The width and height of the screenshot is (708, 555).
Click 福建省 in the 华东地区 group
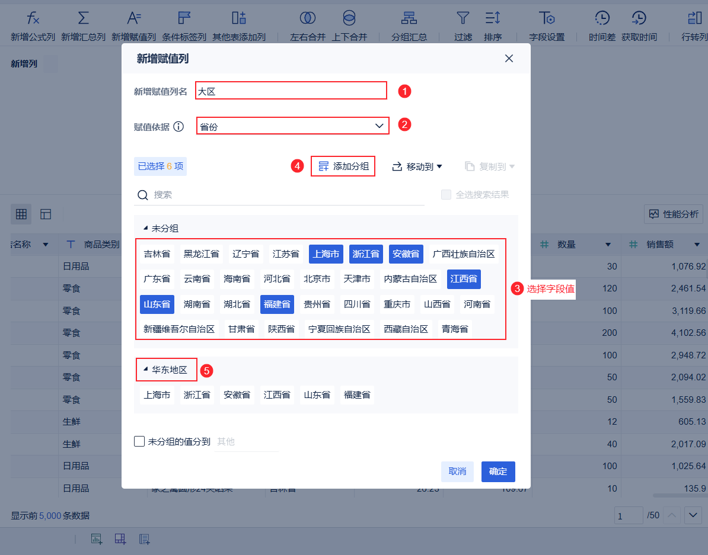tap(357, 395)
